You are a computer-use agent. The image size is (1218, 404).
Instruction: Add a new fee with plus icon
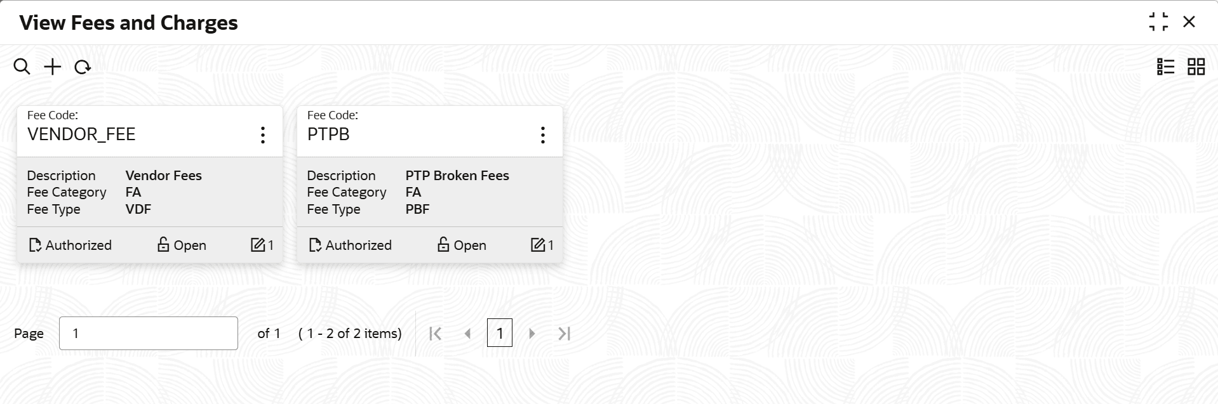coord(53,67)
